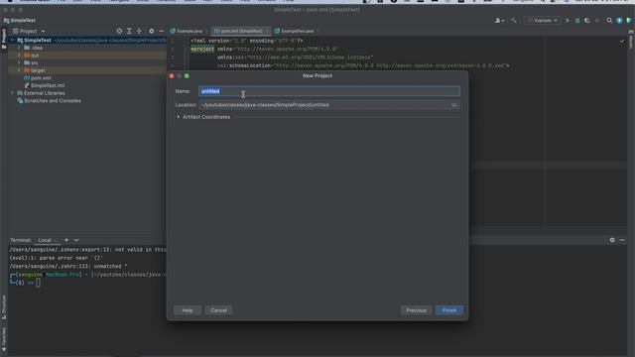Click the Search Everywhere magnifier icon

click(x=609, y=20)
